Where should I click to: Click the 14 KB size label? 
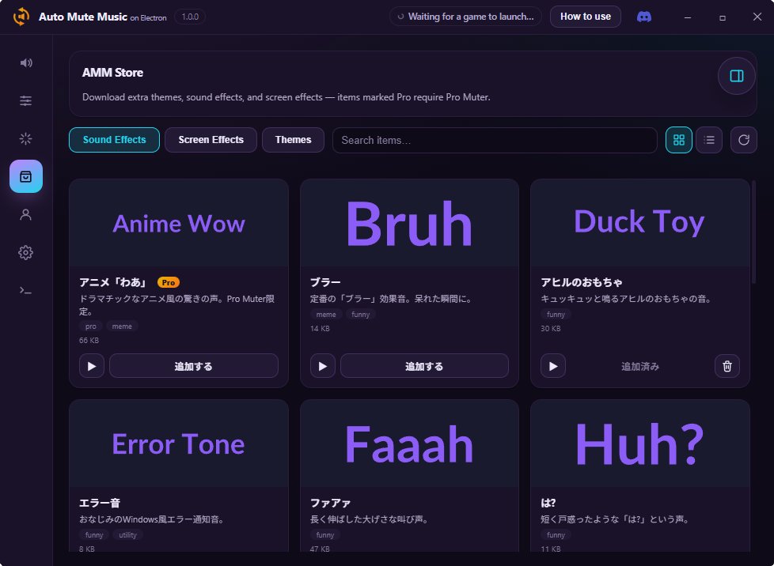pyautogui.click(x=320, y=328)
